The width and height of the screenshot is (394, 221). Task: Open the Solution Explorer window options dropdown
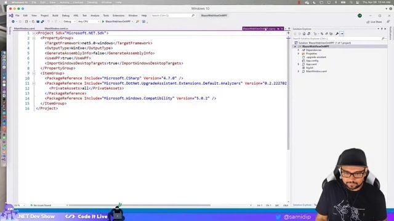coord(378,29)
